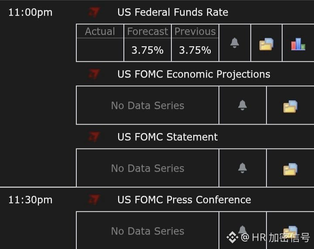Viewport: 314px width, 249px height.
Task: Click red impact icon beside Federal Funds Rate
Action: (94, 12)
